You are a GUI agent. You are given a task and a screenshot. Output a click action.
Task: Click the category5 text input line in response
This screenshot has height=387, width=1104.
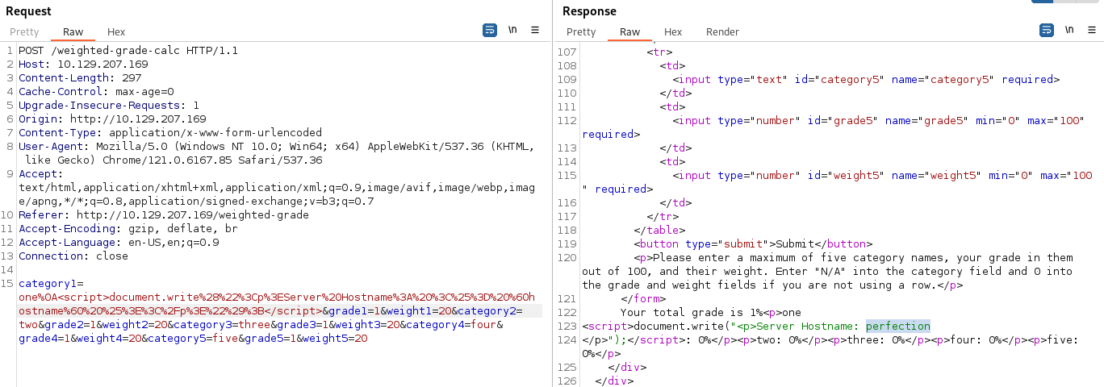866,80
